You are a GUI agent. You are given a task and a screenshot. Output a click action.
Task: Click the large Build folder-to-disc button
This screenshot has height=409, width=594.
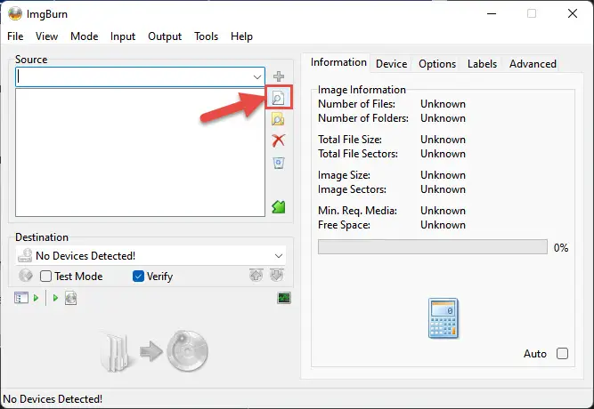tap(154, 351)
